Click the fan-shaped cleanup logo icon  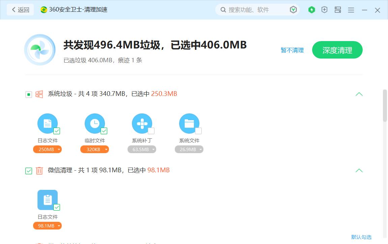click(39, 49)
